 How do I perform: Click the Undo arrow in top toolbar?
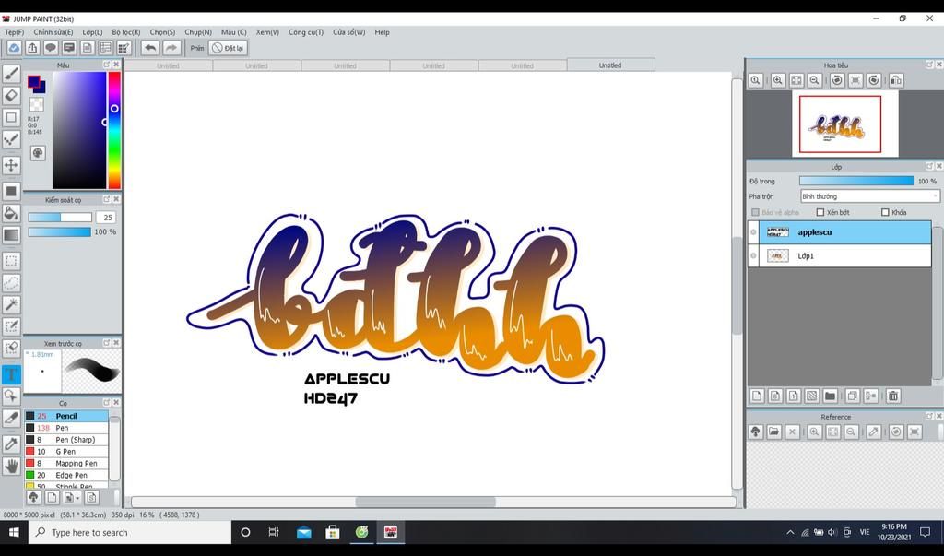click(150, 48)
